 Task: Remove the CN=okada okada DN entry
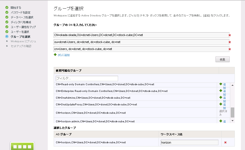(x=230, y=35)
